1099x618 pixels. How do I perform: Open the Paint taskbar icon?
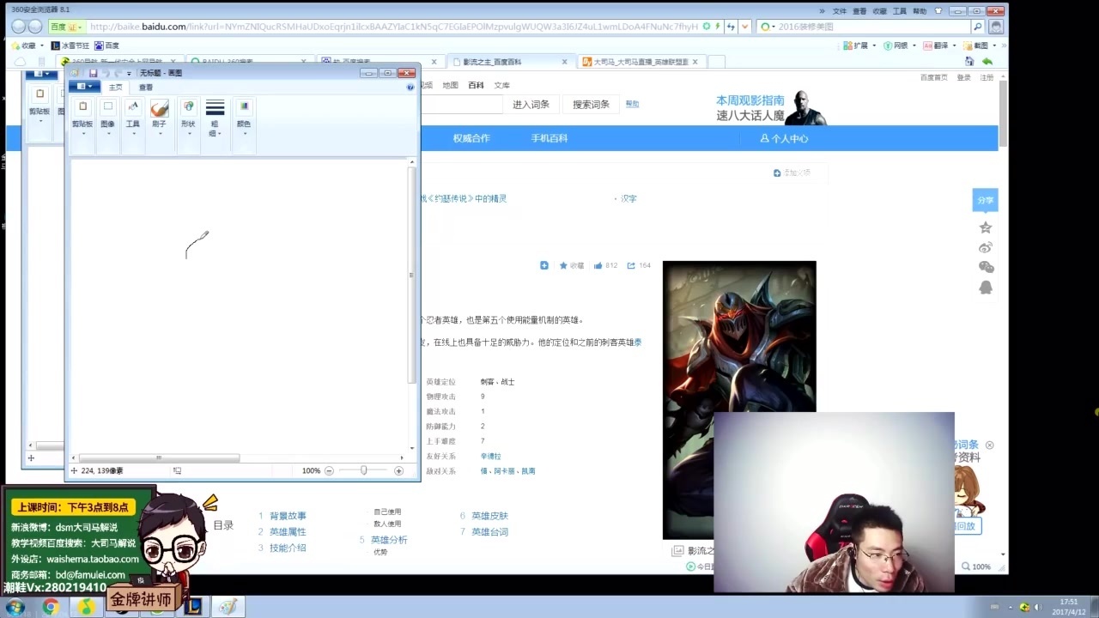228,607
